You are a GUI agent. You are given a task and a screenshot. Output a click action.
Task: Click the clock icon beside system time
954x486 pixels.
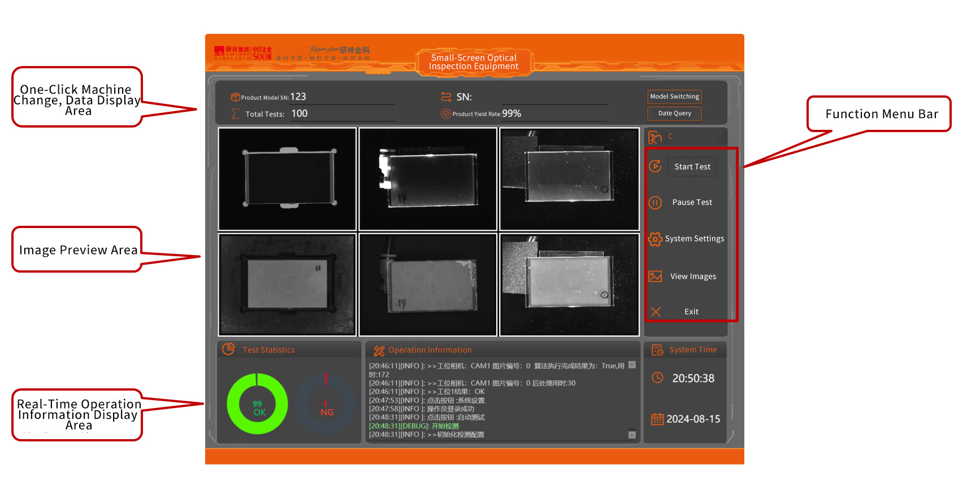[657, 378]
